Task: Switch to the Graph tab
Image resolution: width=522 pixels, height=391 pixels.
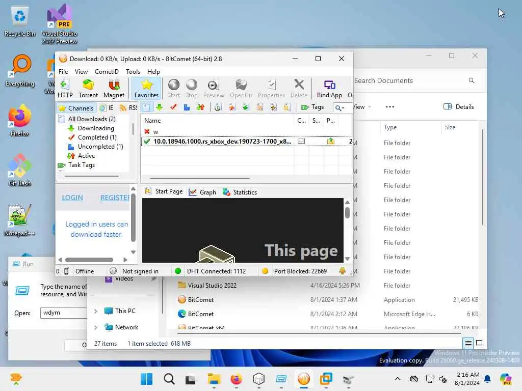Action: coord(202,192)
